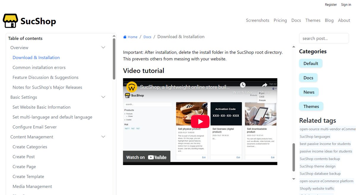Select the Docs category tag
This screenshot has height=195, width=356.
coord(308,78)
